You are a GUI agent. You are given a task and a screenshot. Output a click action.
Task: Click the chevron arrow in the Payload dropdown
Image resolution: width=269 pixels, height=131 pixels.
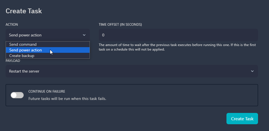click(x=252, y=71)
